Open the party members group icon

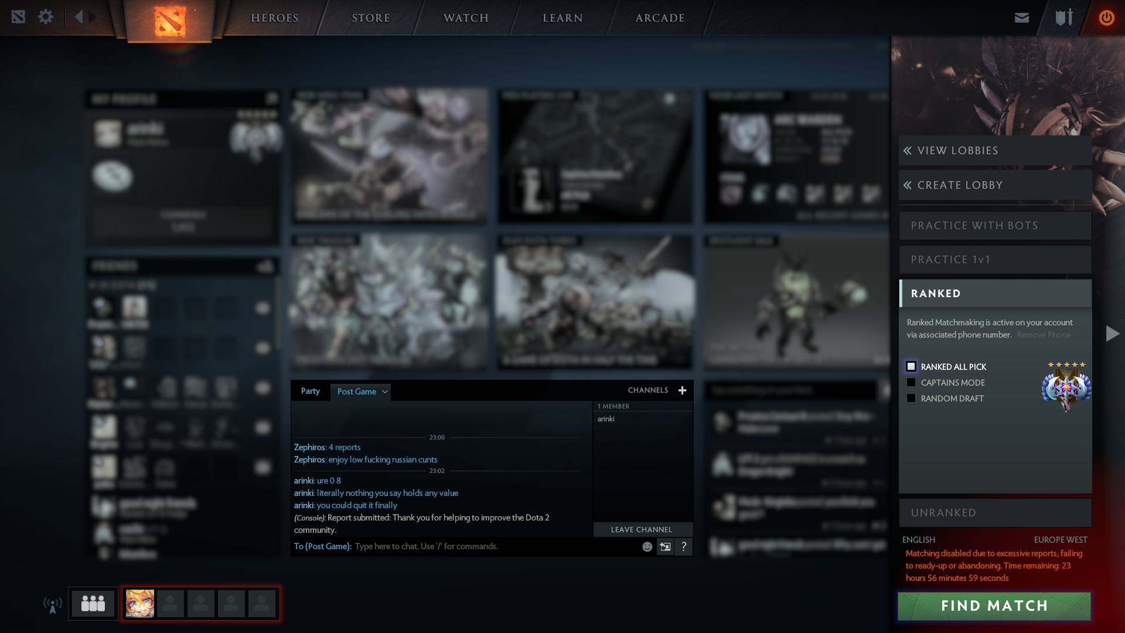pos(93,603)
